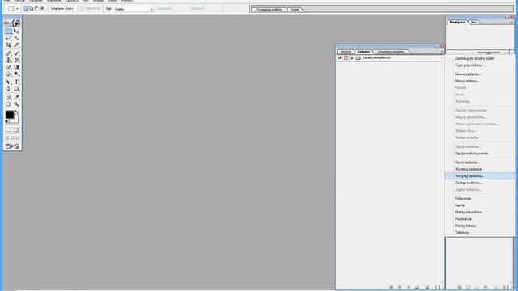Choose Opcje wykonywania... from the menu

(473, 154)
